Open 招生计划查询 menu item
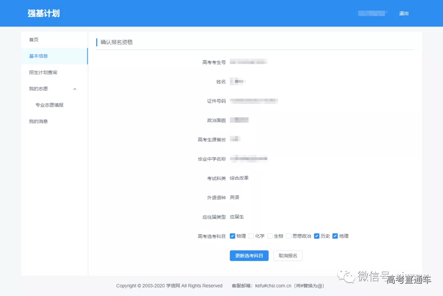The image size is (443, 296). click(x=43, y=72)
